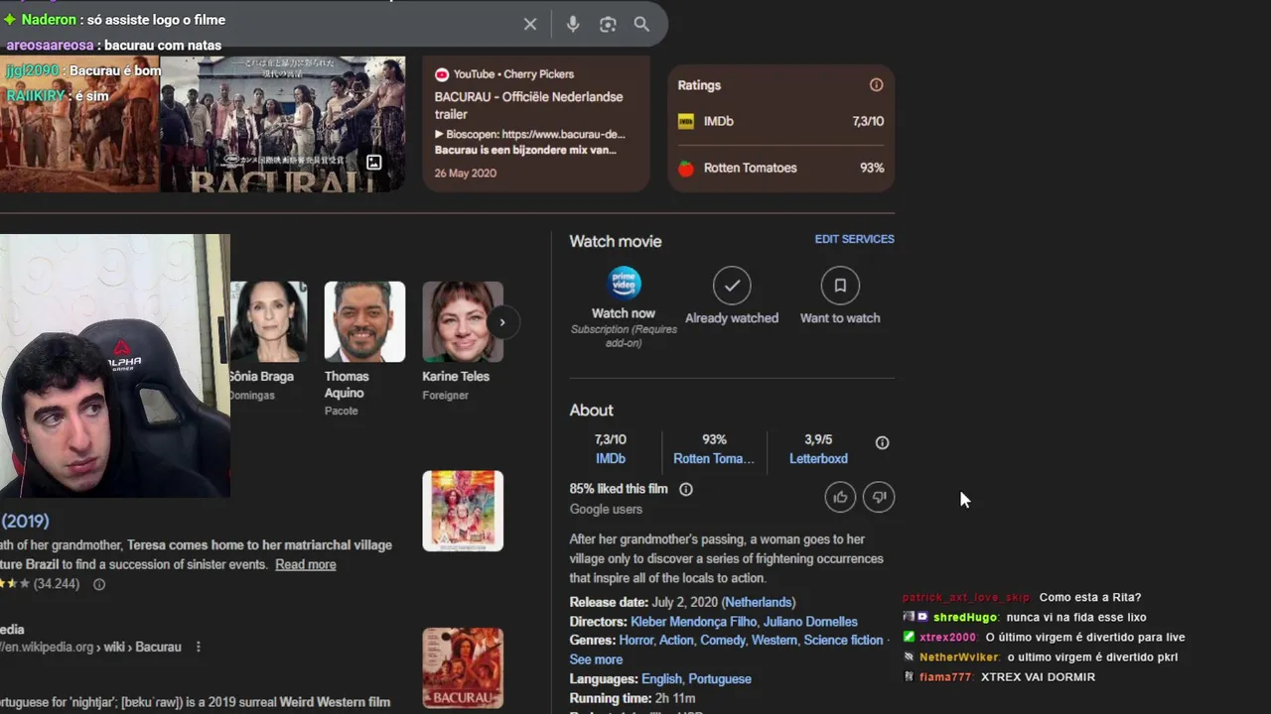Open Netherlands release date link
Viewport: 1271px width, 714px height.
(x=759, y=602)
